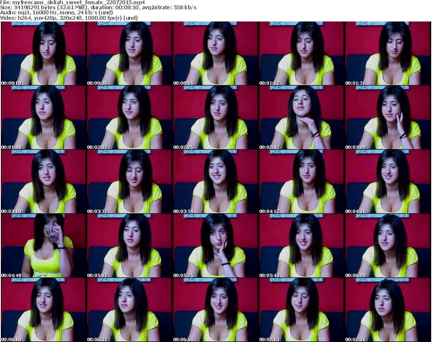Open the frame stamped 00:02:42
The image size is (432, 342).
click(x=302, y=118)
